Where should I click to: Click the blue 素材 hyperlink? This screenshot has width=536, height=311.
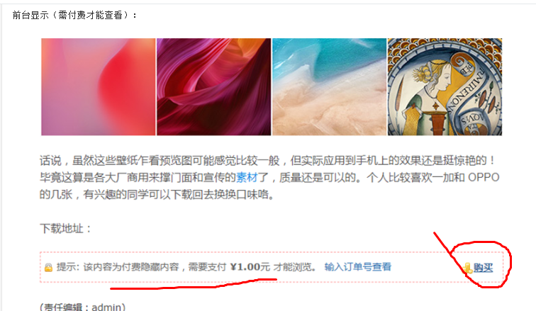coord(247,178)
